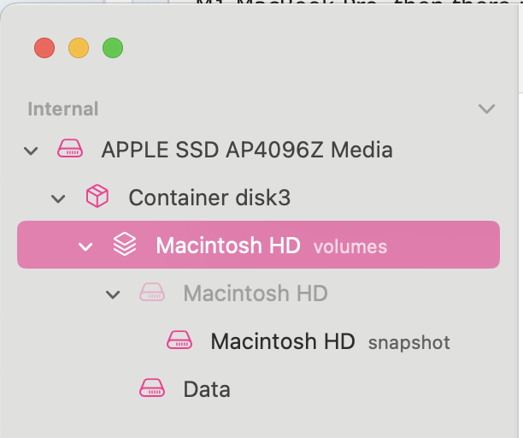Image resolution: width=523 pixels, height=438 pixels.
Task: Select the Data volume
Action: [x=207, y=389]
